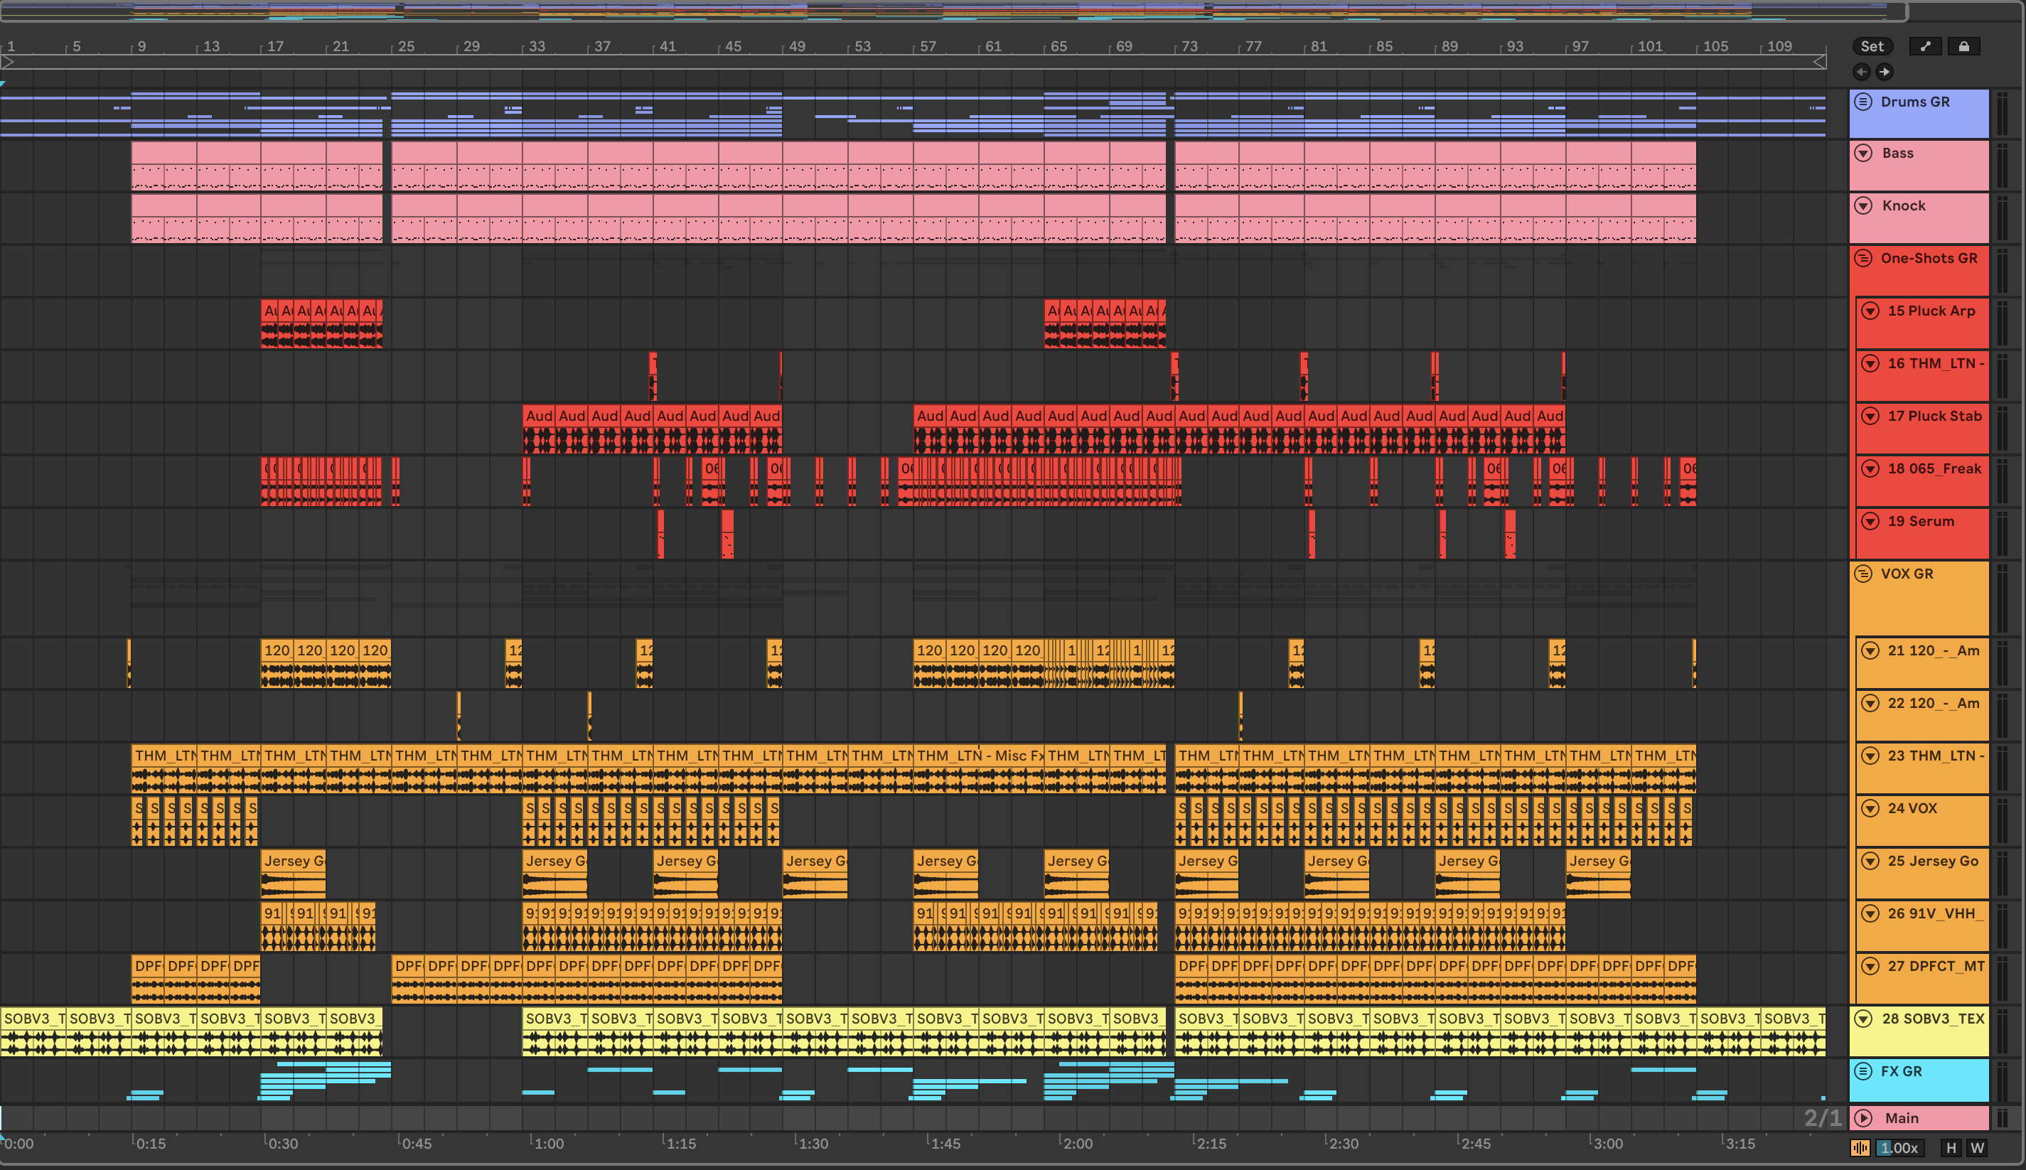Unfold the Bass track arrow

tap(1863, 153)
